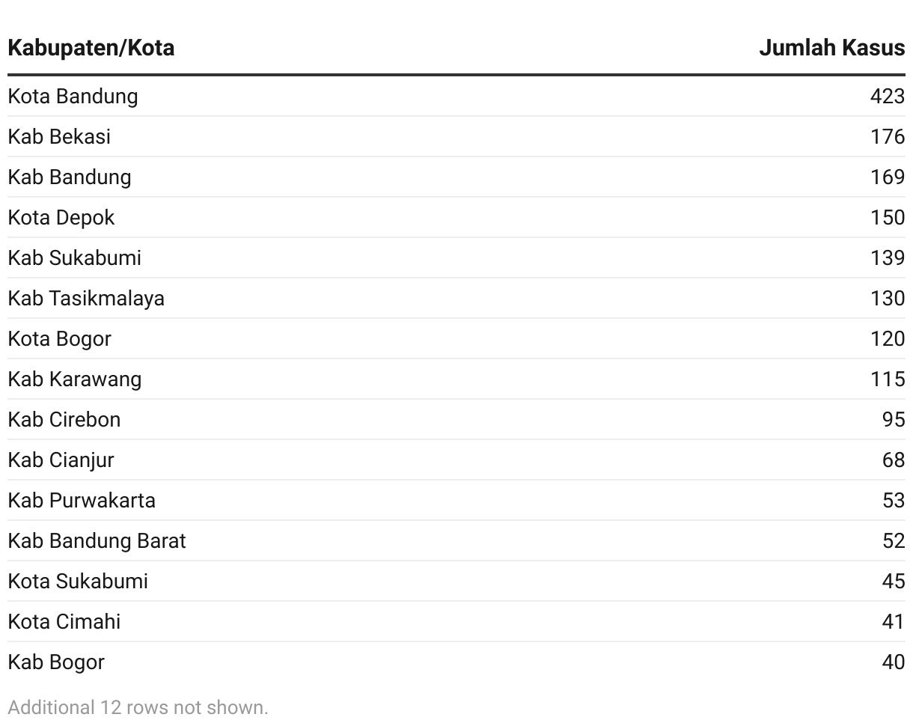Select the Kab Bekasi row label
913x726 pixels.
coord(59,137)
